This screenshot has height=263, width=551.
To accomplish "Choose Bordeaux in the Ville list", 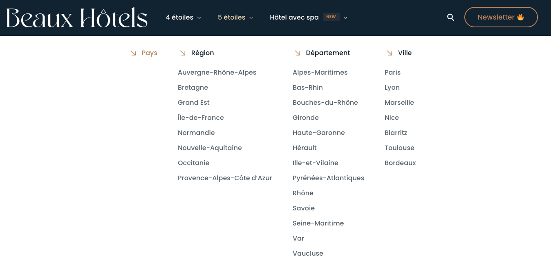I will [x=400, y=163].
